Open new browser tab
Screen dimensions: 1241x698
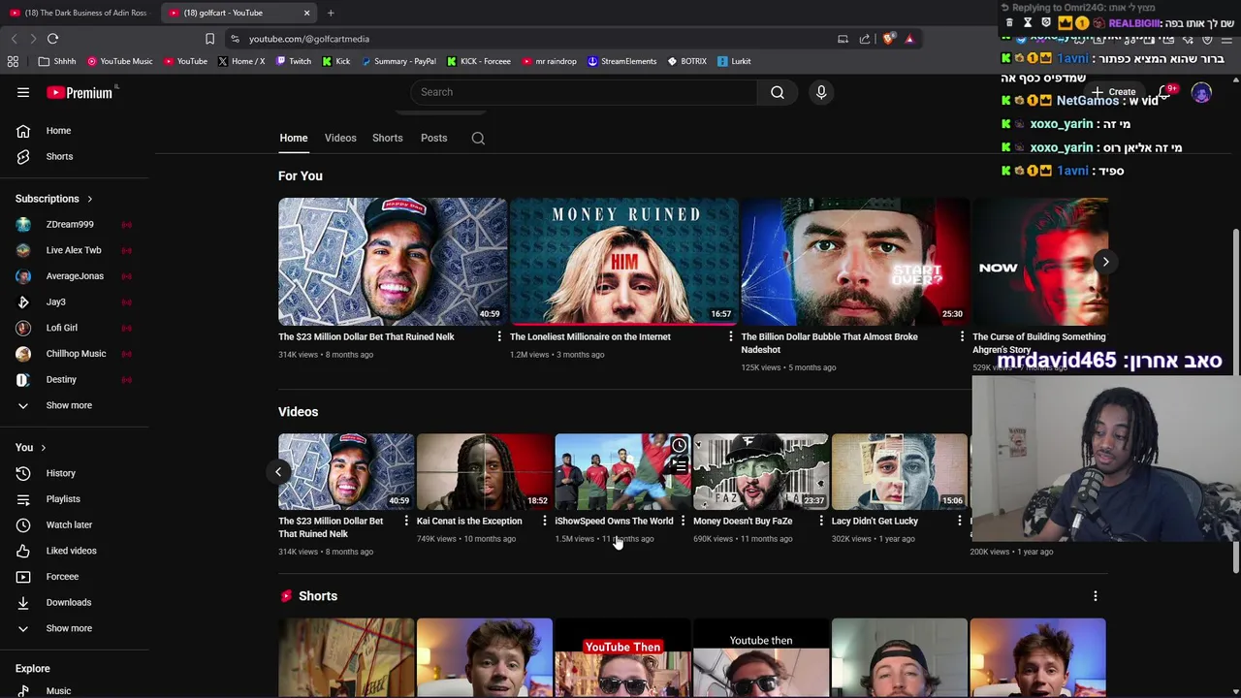point(331,13)
